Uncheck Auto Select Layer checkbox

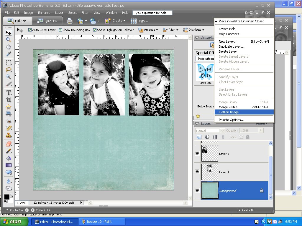click(x=30, y=30)
